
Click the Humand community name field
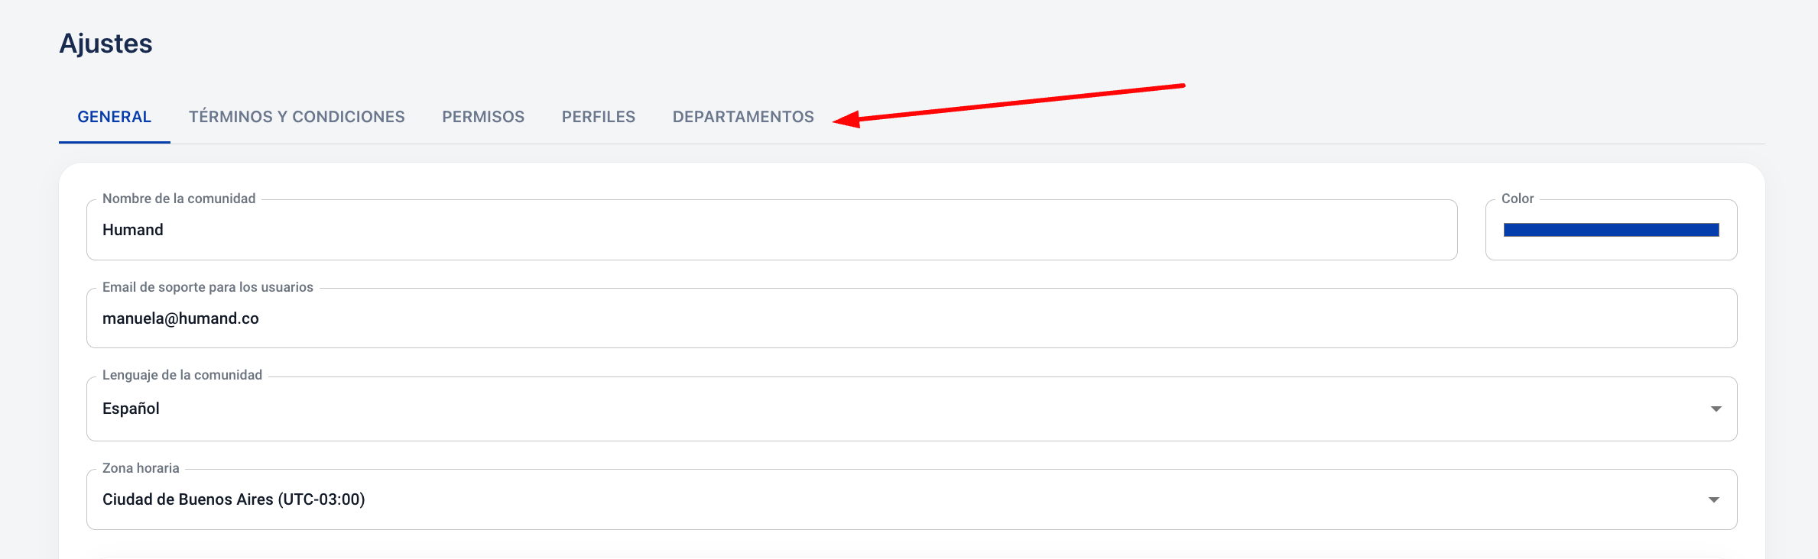(x=772, y=230)
